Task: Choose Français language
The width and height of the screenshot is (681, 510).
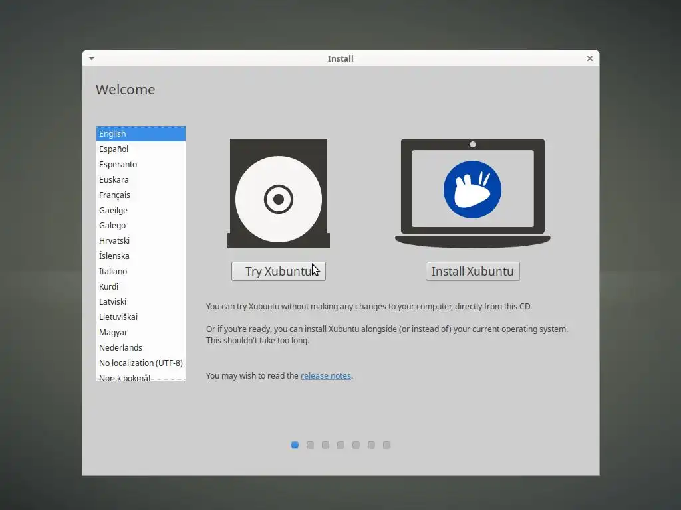Action: coord(141,195)
